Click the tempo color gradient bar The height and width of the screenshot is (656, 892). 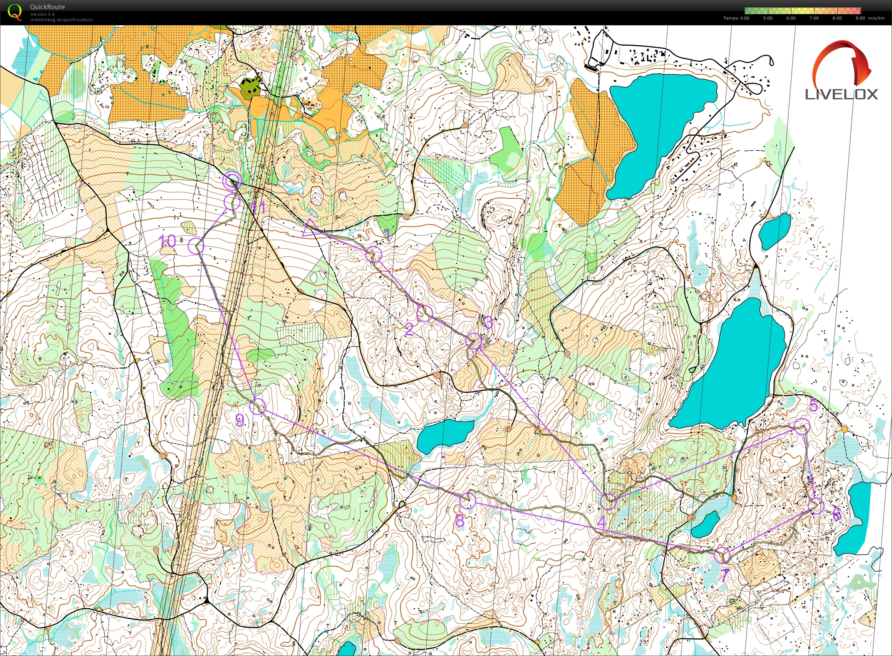tap(803, 11)
